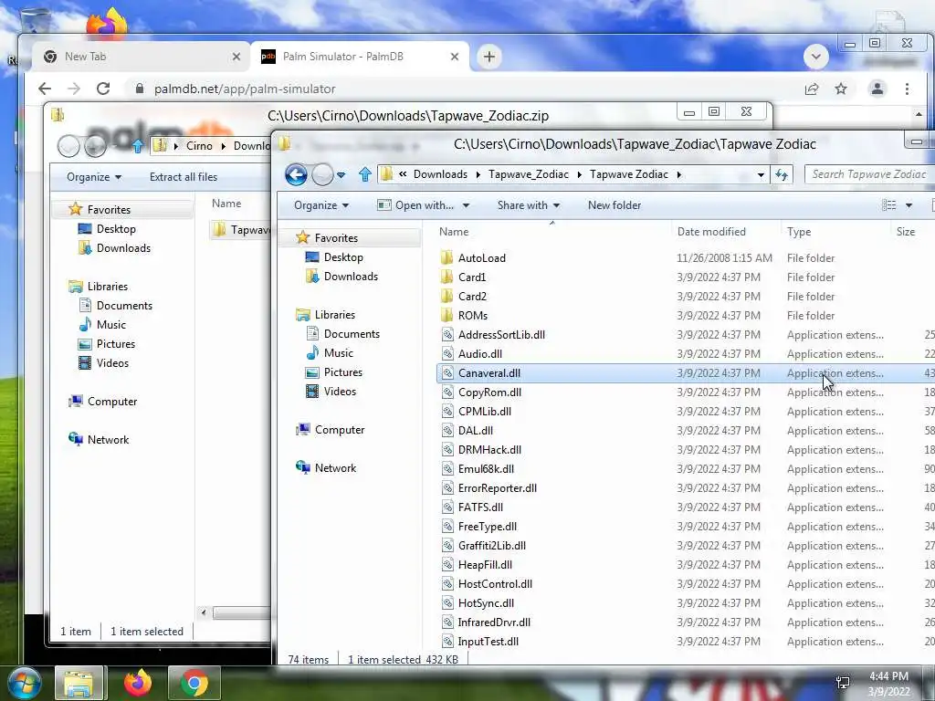Open the Windows Start menu orb
The image size is (935, 701).
[25, 683]
